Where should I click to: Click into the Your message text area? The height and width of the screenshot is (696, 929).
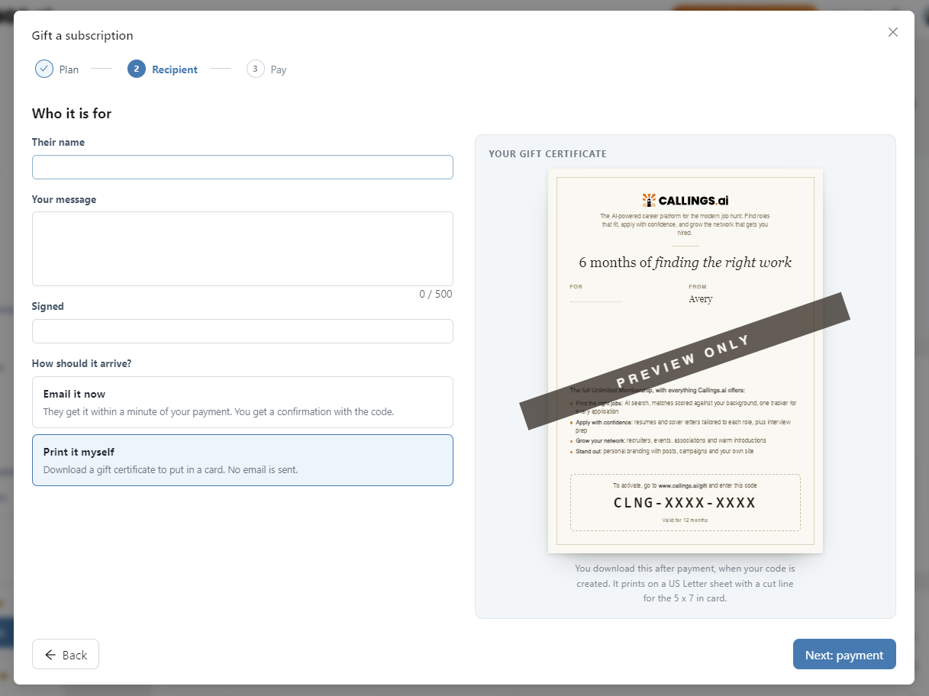243,249
